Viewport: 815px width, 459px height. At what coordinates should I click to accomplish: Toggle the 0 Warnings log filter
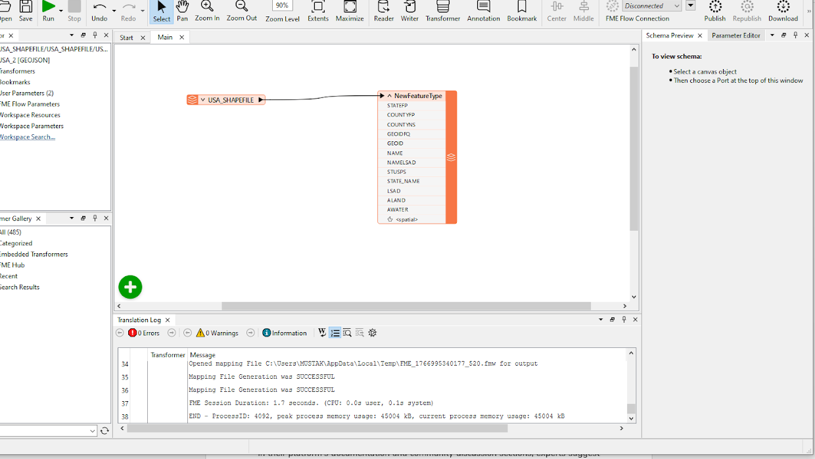pyautogui.click(x=218, y=333)
